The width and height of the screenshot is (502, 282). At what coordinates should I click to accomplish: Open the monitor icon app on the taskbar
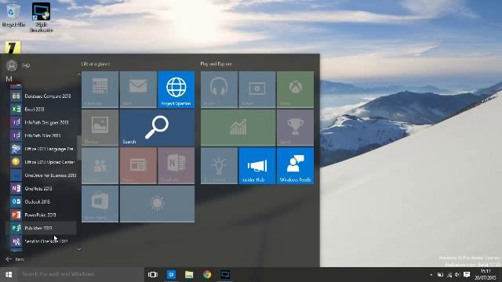coord(225,274)
